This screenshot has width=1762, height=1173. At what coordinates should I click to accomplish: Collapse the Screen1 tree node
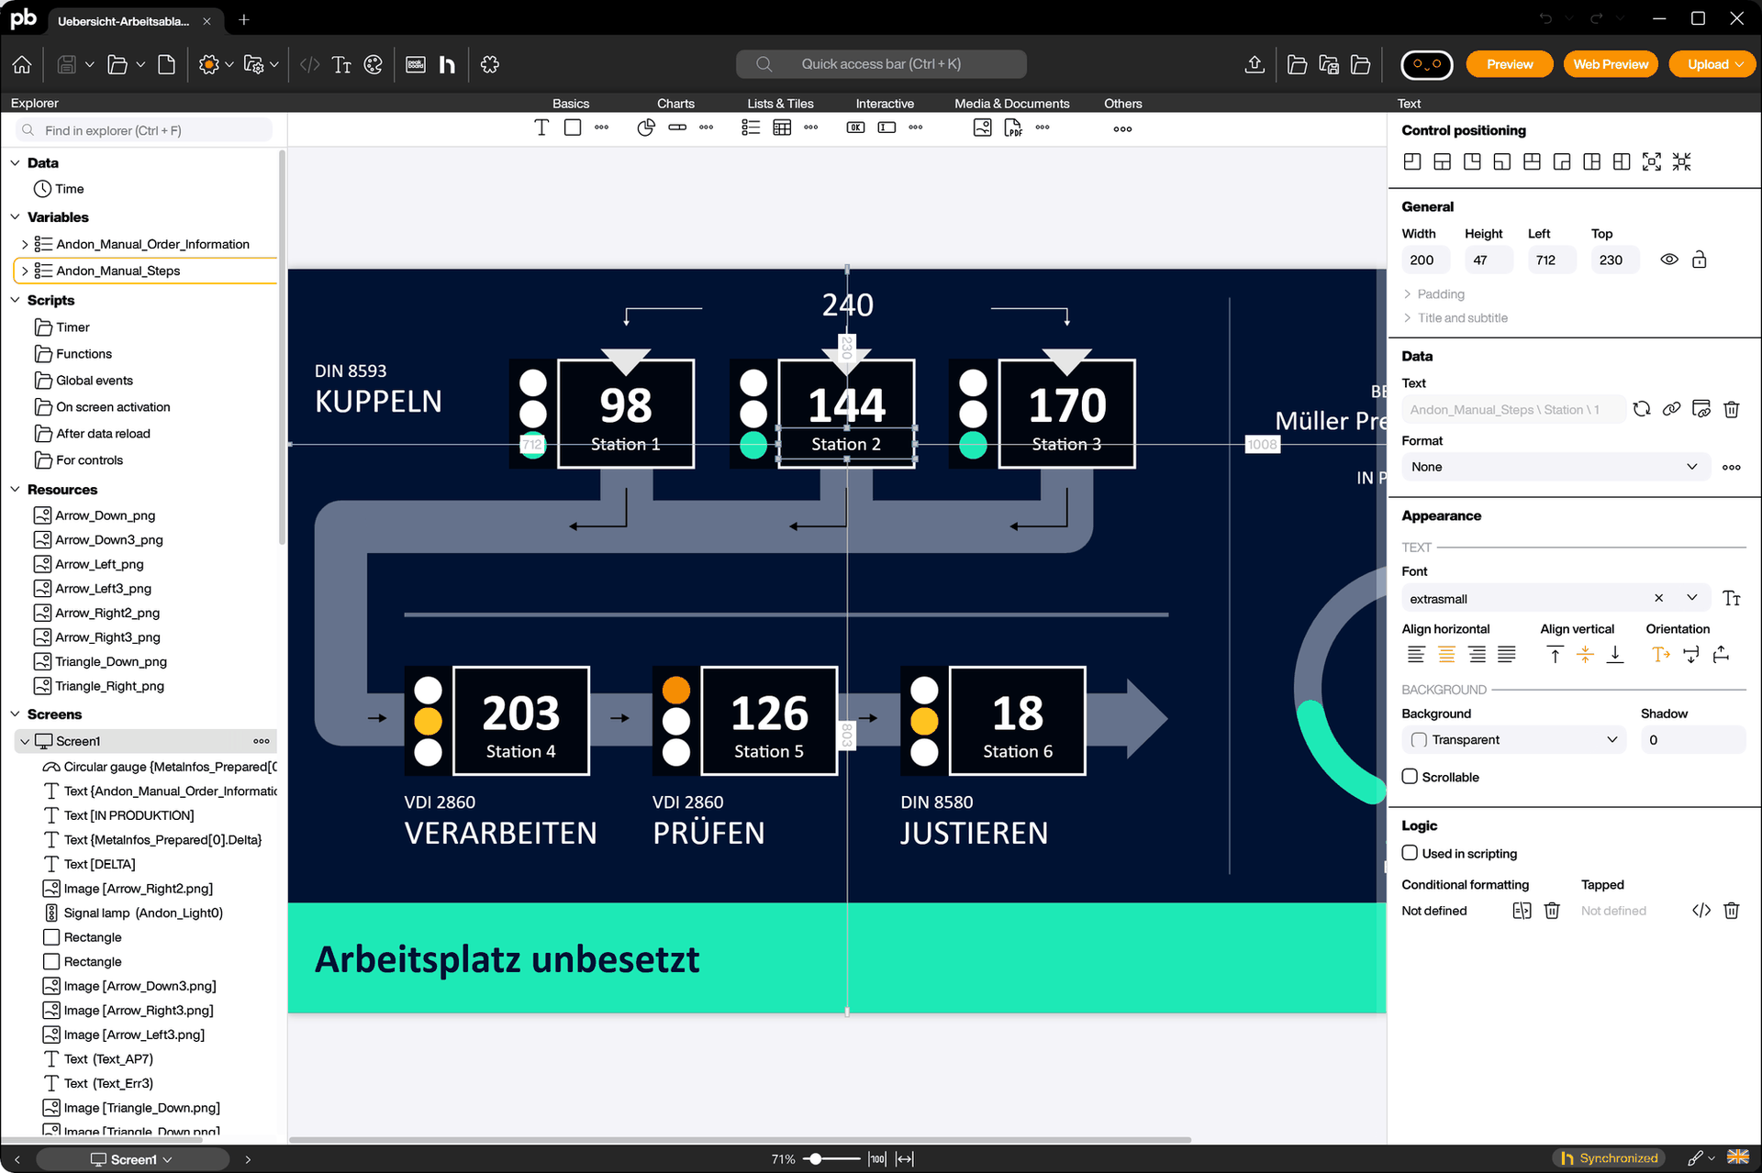coord(25,741)
